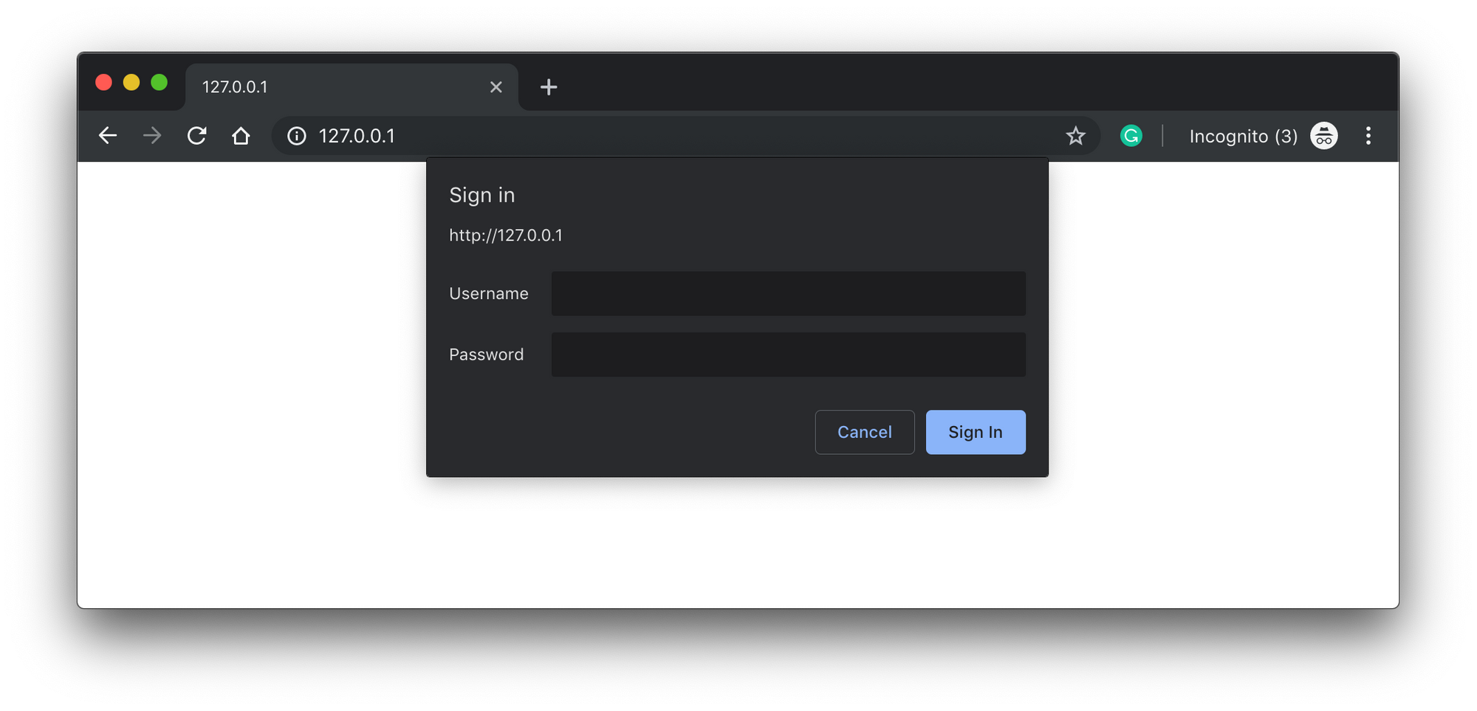This screenshot has width=1477, height=711.
Task: Click the back navigation arrow
Action: (108, 135)
